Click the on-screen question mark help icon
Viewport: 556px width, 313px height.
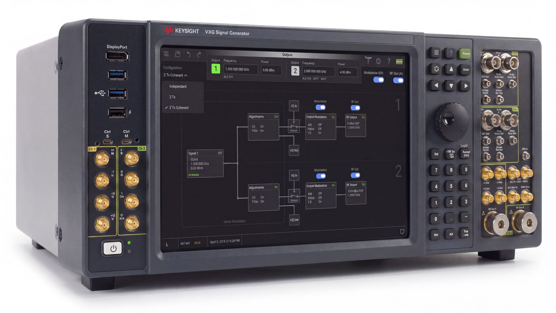[x=389, y=61]
